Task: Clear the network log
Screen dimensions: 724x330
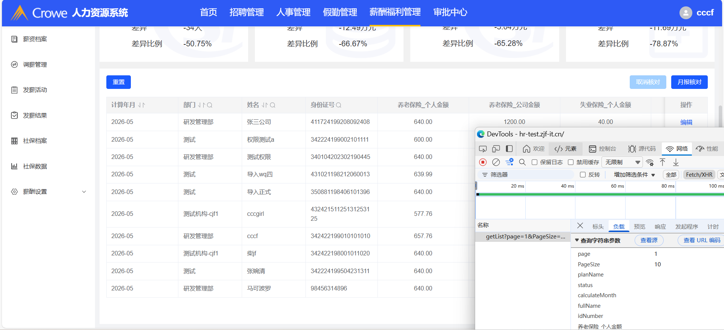Action: (496, 162)
